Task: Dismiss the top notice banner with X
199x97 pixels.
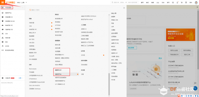Action: (x=197, y=7)
